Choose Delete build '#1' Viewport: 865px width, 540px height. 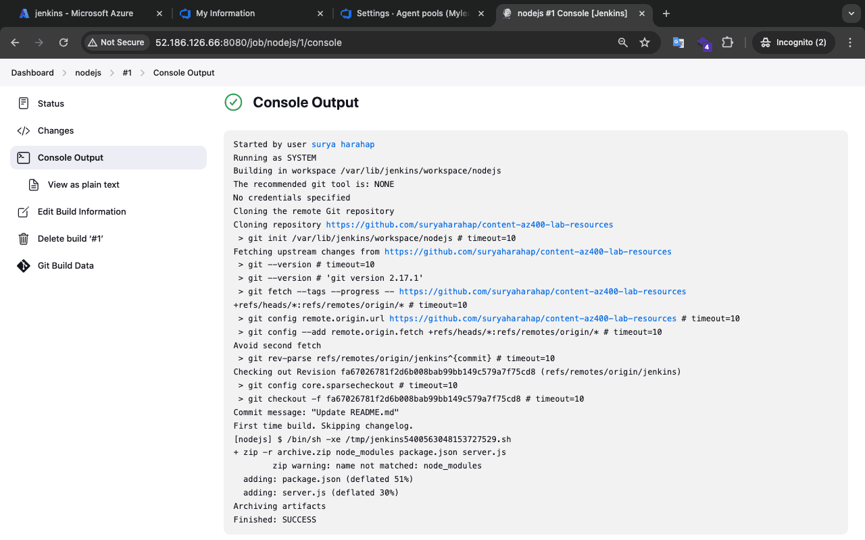[108, 238]
